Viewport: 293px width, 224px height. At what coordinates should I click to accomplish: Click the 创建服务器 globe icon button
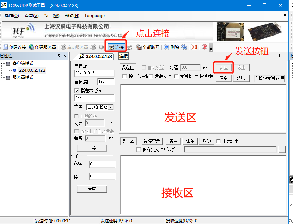point(42,47)
